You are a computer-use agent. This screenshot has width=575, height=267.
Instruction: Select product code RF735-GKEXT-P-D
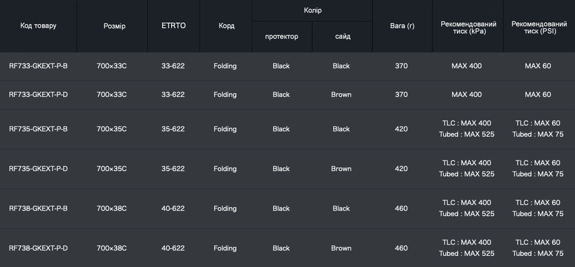[x=38, y=169]
